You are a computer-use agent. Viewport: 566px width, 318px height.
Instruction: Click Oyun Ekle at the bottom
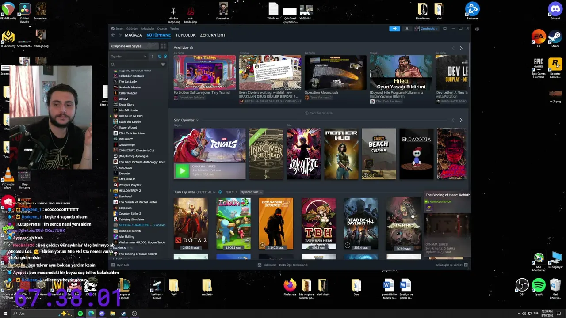(x=120, y=265)
